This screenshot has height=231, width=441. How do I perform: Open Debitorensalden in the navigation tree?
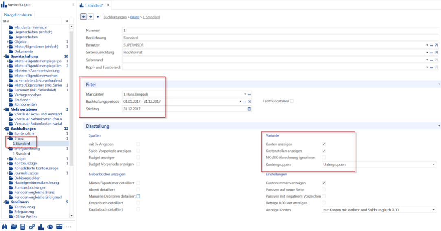point(27,178)
